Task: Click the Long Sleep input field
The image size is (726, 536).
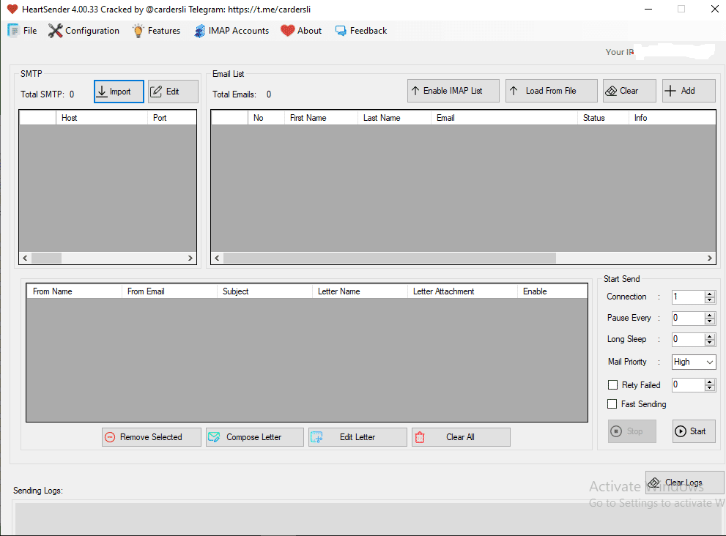Action: [687, 340]
